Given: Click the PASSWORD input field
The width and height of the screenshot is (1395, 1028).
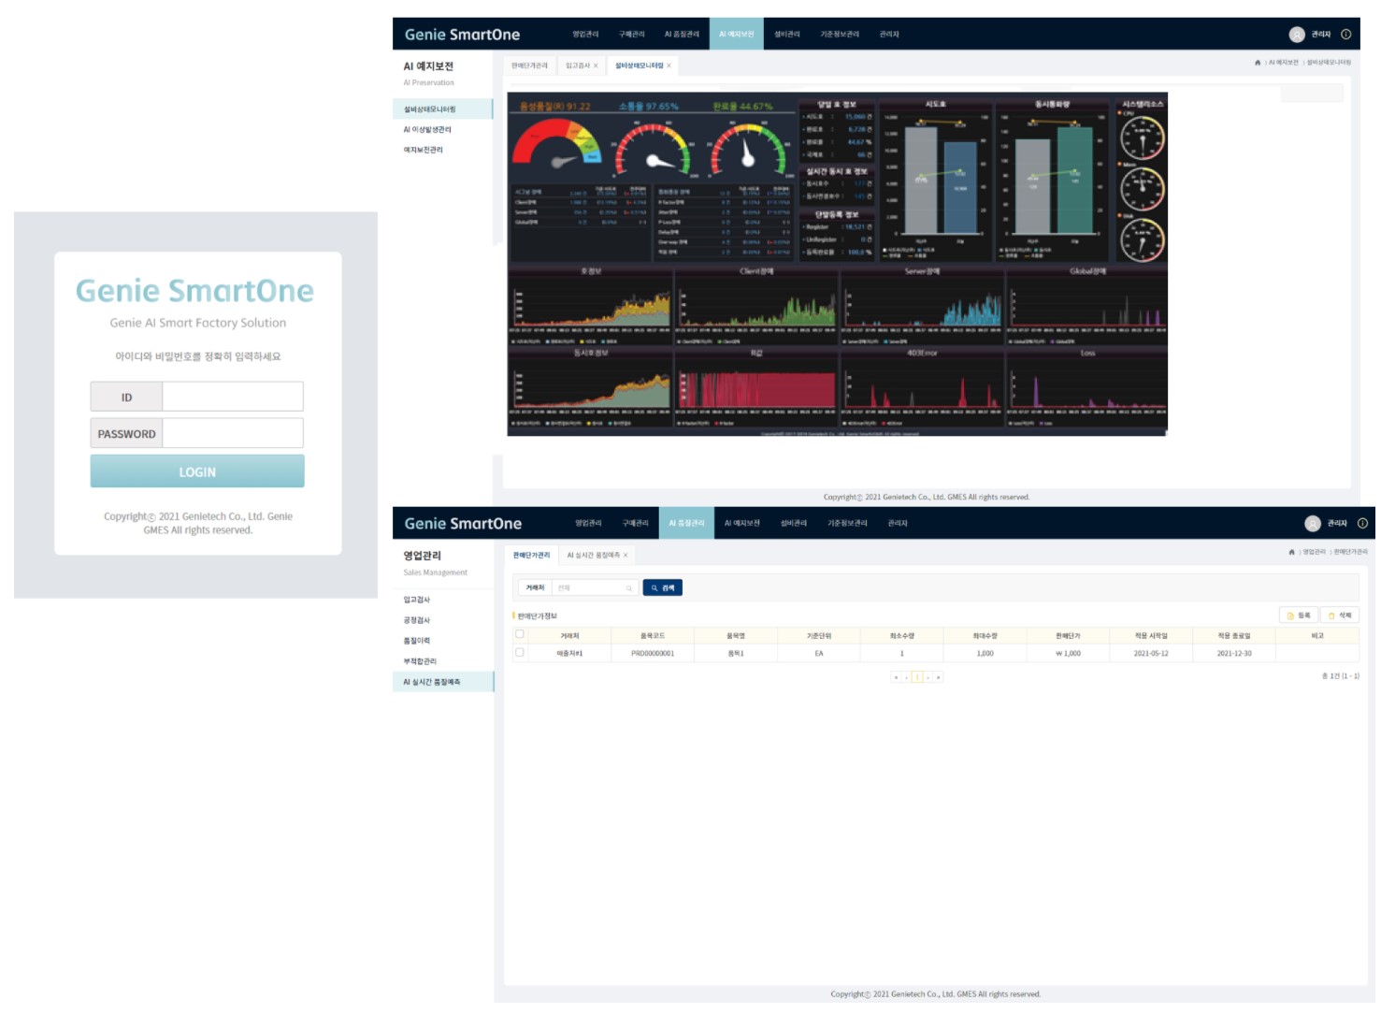Looking at the screenshot, I should [x=233, y=433].
